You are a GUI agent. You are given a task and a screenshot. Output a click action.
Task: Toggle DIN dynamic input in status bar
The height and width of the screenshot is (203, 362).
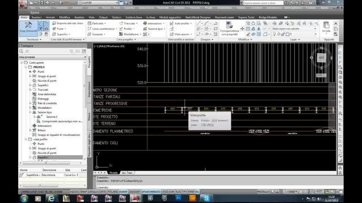tap(172, 192)
